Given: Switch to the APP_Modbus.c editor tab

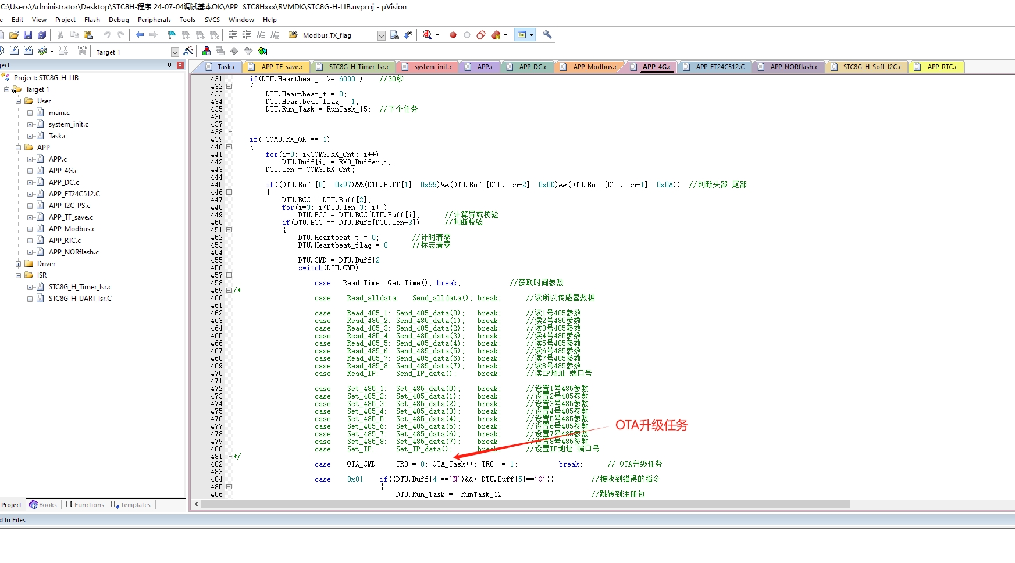Looking at the screenshot, I should [590, 67].
